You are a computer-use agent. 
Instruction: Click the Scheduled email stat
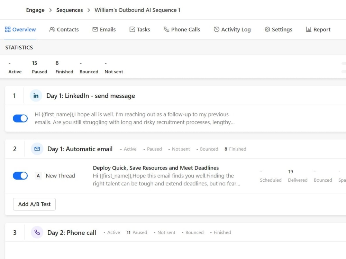271,176
